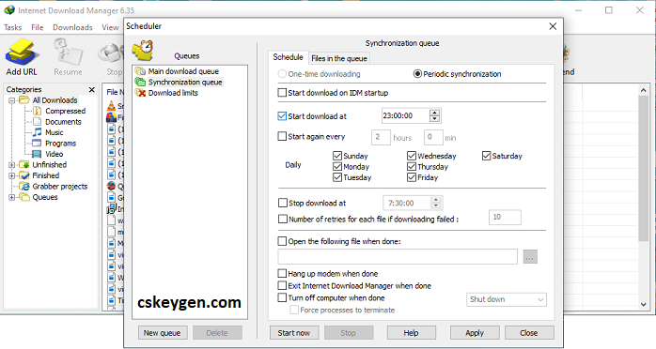The width and height of the screenshot is (656, 349).
Task: Enable Start again every checkbox
Action: click(x=282, y=137)
